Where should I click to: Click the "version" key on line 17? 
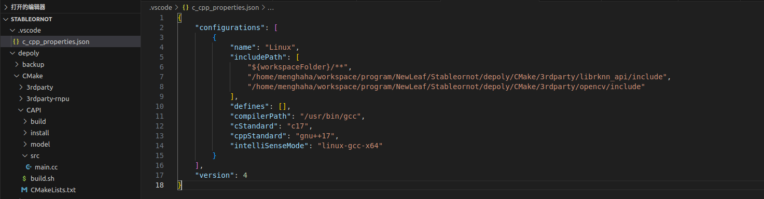tap(215, 175)
